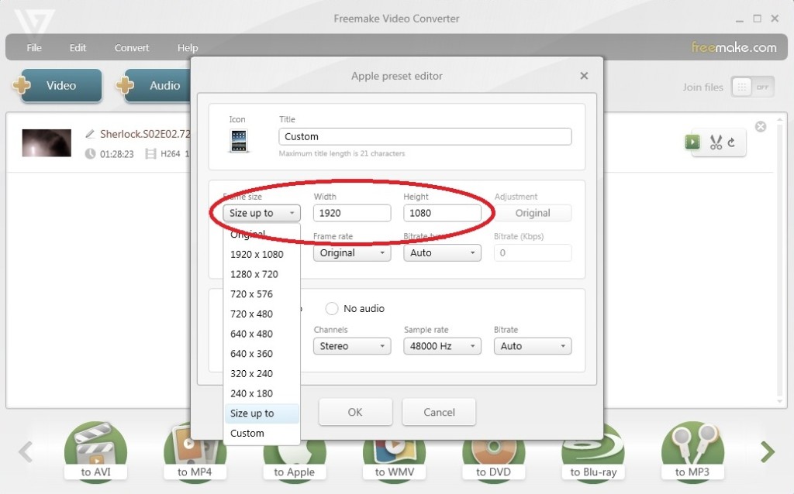The height and width of the screenshot is (494, 794).
Task: Click the green play preview thumbnail button
Action: [x=692, y=142]
